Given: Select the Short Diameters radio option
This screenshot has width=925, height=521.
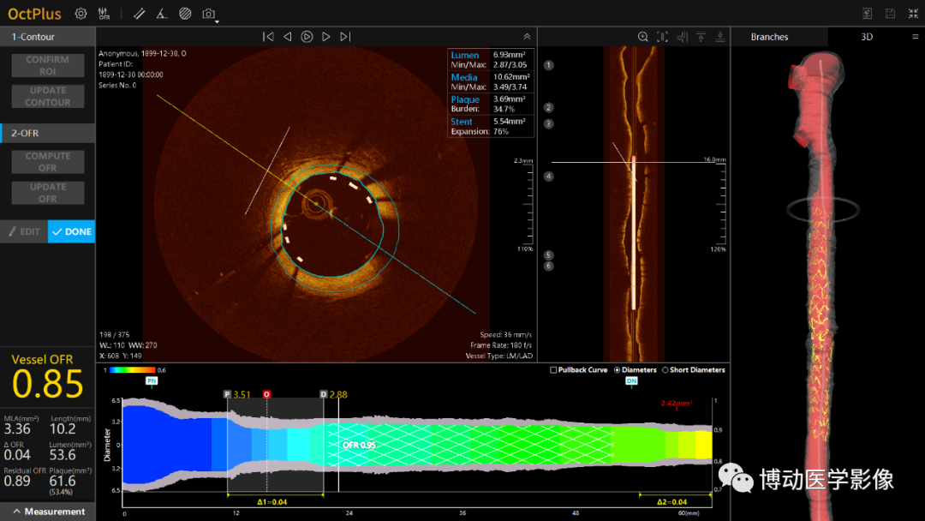Looking at the screenshot, I should 665,370.
